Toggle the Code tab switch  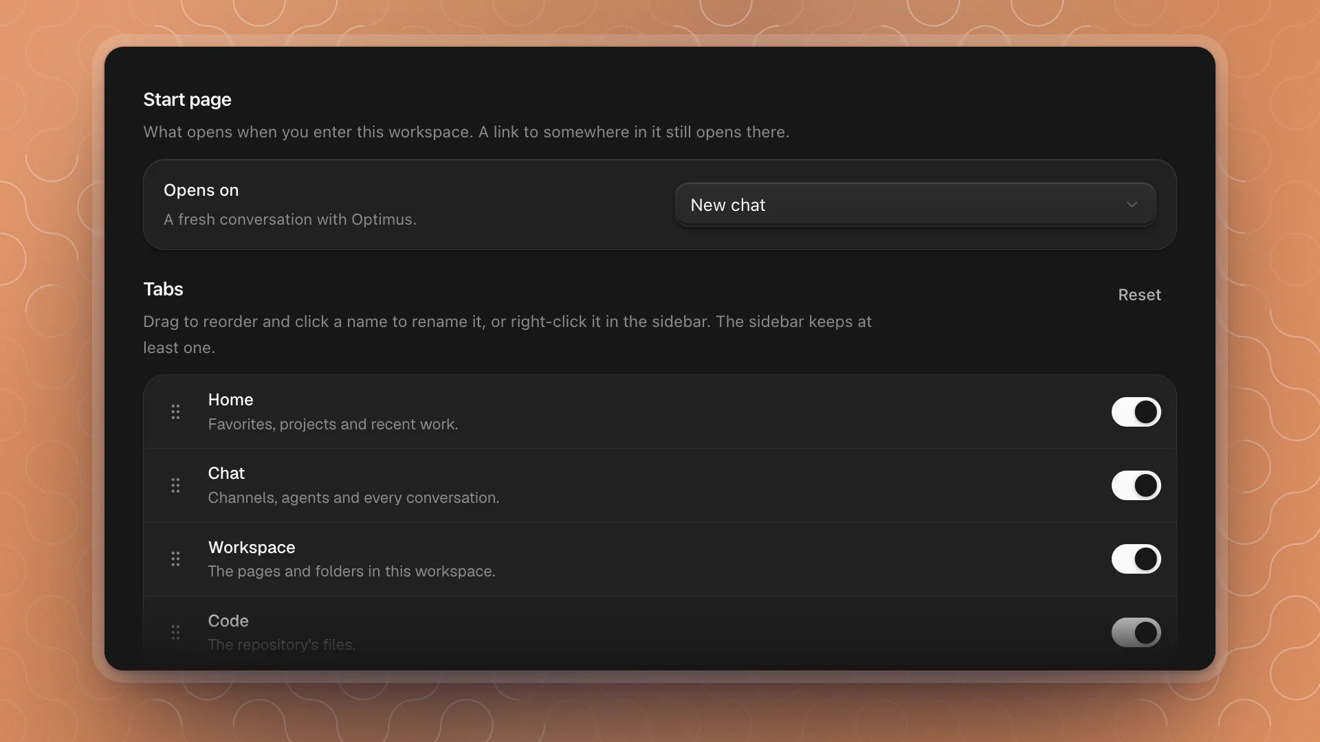(x=1136, y=632)
